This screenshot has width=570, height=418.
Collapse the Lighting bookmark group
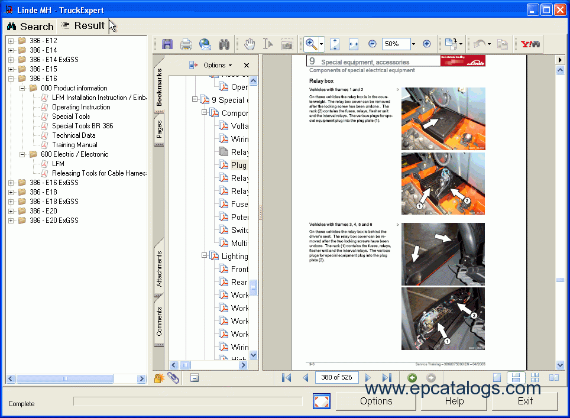(205, 255)
